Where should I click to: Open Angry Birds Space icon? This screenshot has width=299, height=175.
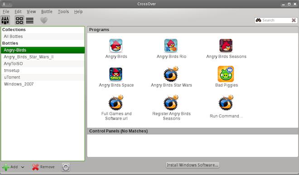[x=116, y=74]
